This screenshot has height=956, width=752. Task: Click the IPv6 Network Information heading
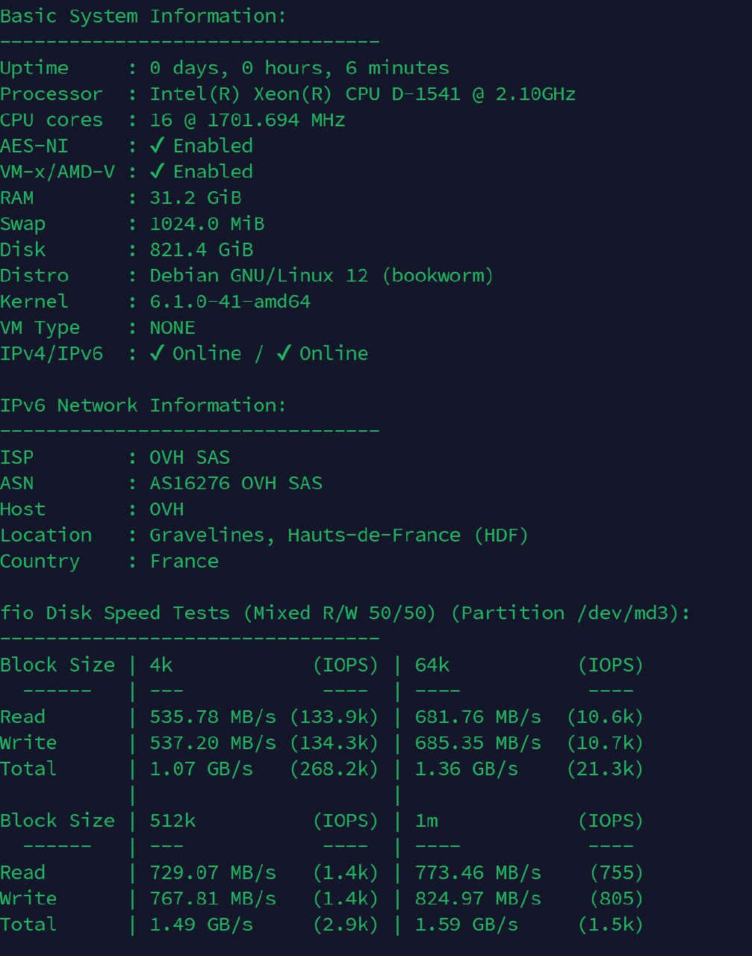tap(143, 406)
